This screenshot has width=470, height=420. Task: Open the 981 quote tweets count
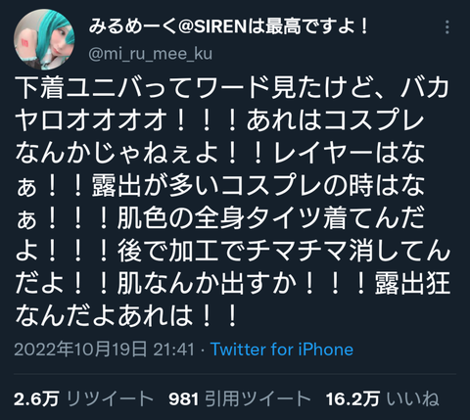(183, 398)
